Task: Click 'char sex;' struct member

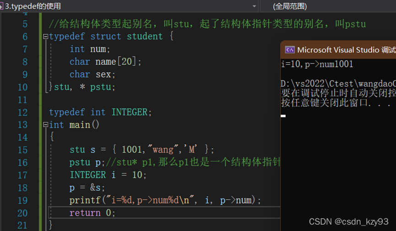Action: click(92, 74)
